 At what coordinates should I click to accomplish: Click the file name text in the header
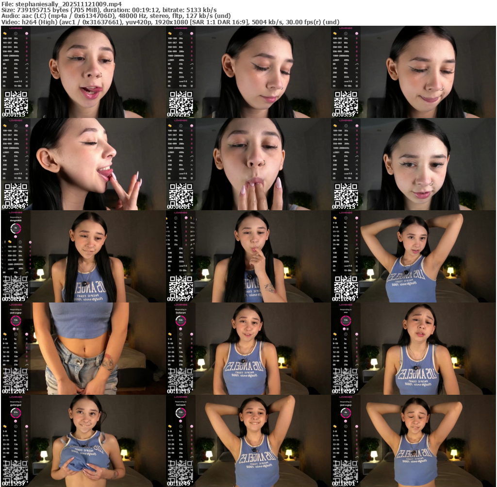pyautogui.click(x=65, y=4)
